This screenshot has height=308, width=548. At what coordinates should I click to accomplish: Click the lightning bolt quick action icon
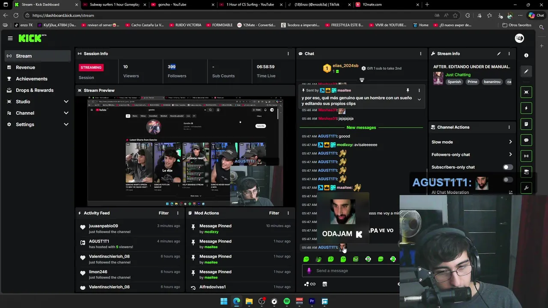(x=526, y=108)
